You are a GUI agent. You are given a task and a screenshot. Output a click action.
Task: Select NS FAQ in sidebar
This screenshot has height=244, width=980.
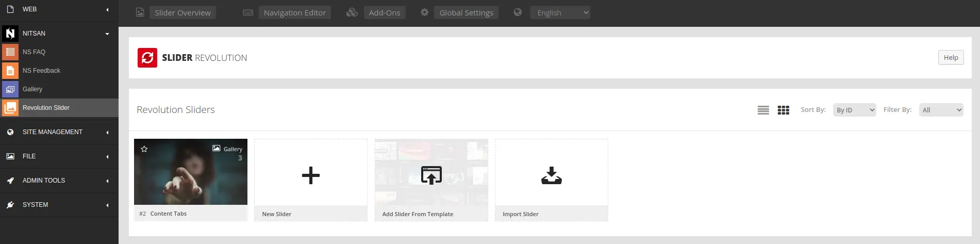point(59,52)
